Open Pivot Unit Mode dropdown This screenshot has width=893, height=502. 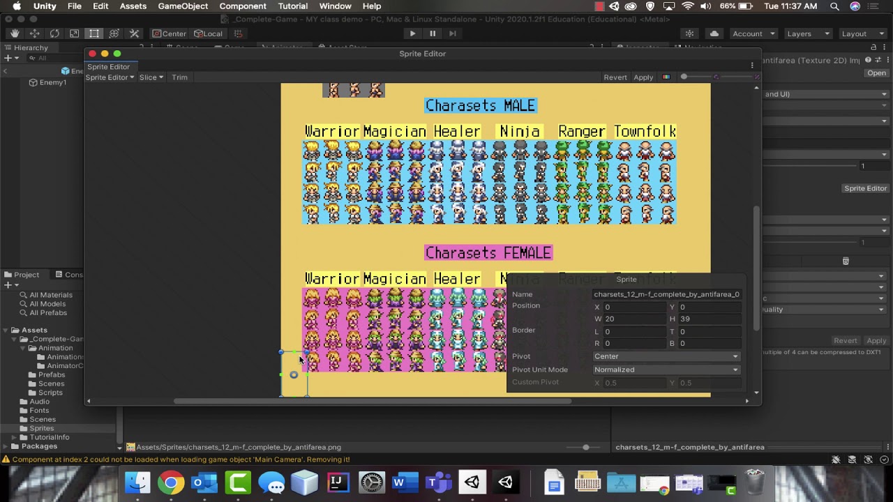pos(666,370)
